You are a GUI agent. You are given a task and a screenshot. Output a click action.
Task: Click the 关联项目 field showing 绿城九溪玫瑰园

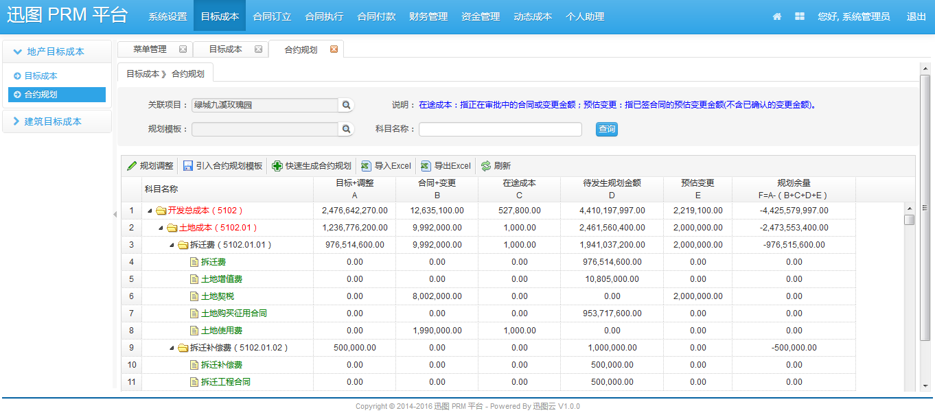coord(265,105)
